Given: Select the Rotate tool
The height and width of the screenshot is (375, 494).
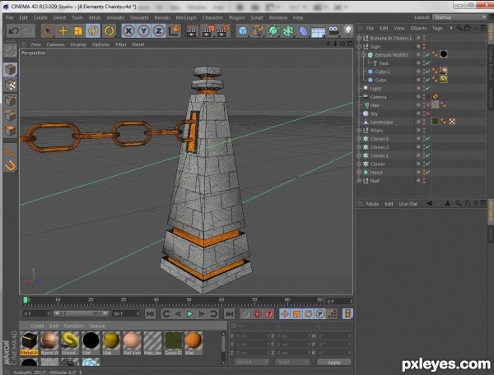Looking at the screenshot, I should [x=93, y=30].
